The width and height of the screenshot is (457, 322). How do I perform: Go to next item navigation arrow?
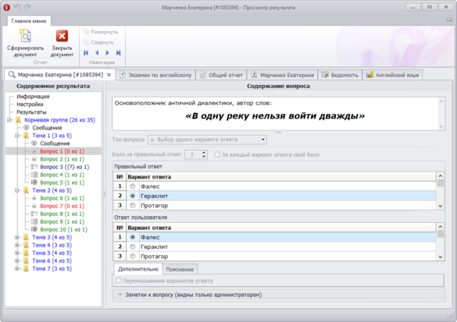[107, 53]
